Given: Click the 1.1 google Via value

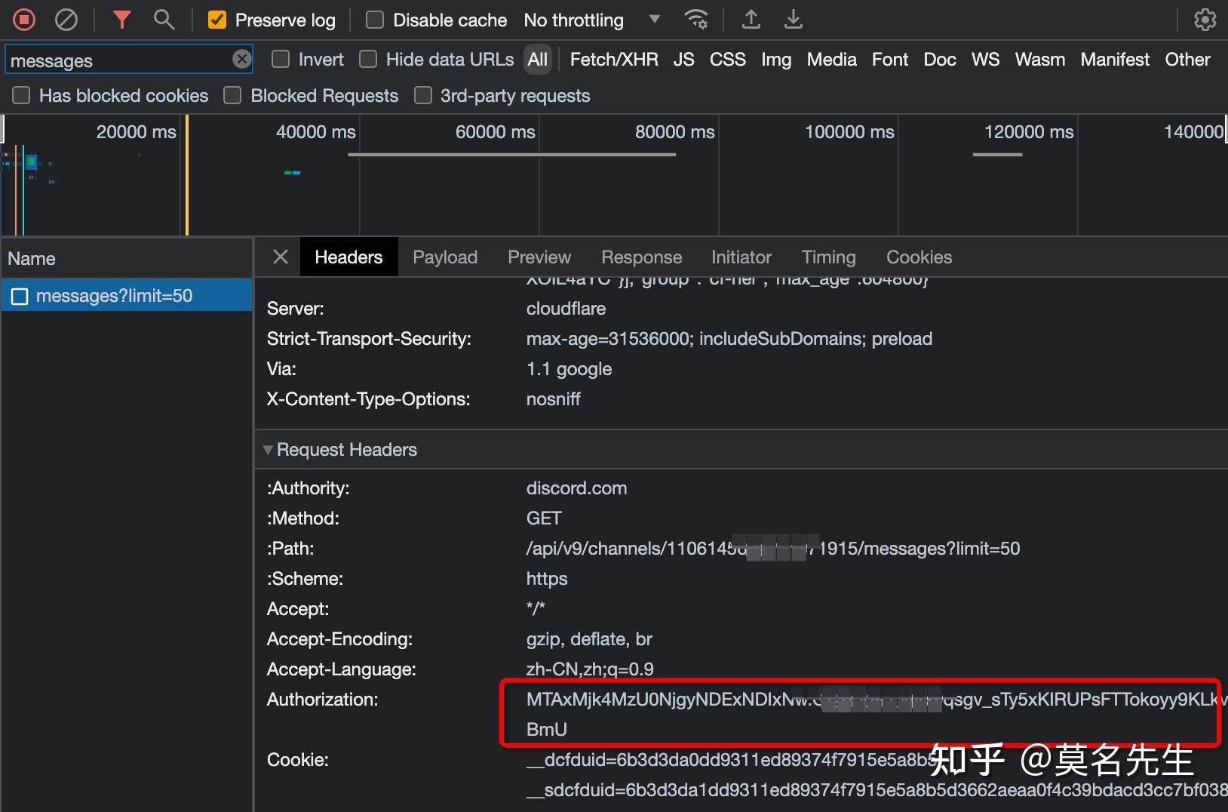Looking at the screenshot, I should 569,369.
